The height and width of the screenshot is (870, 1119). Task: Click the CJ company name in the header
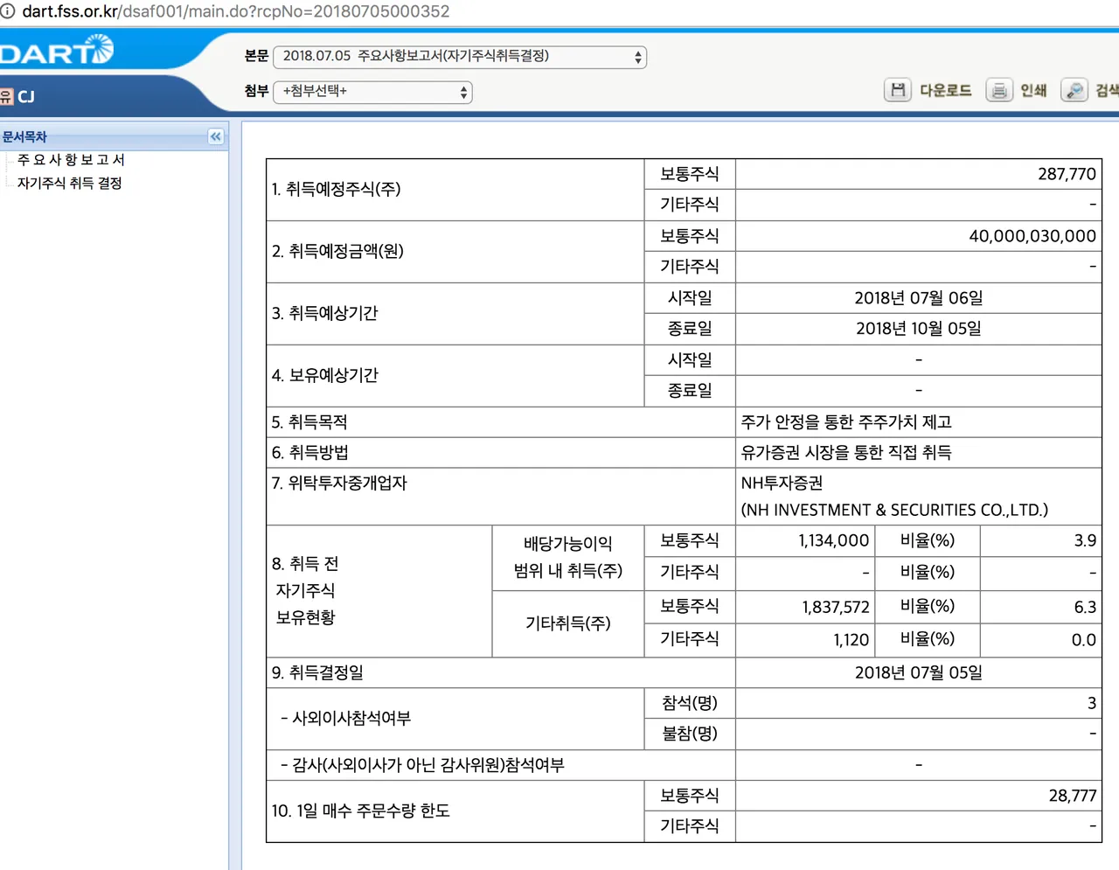coord(26,96)
